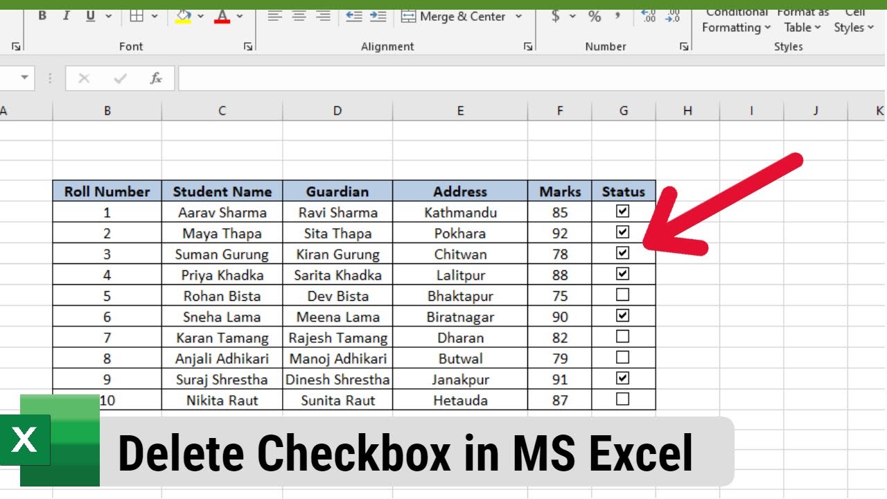Open the Fill Color dropdown arrow
Viewport: 887px width, 499px height.
click(x=201, y=16)
